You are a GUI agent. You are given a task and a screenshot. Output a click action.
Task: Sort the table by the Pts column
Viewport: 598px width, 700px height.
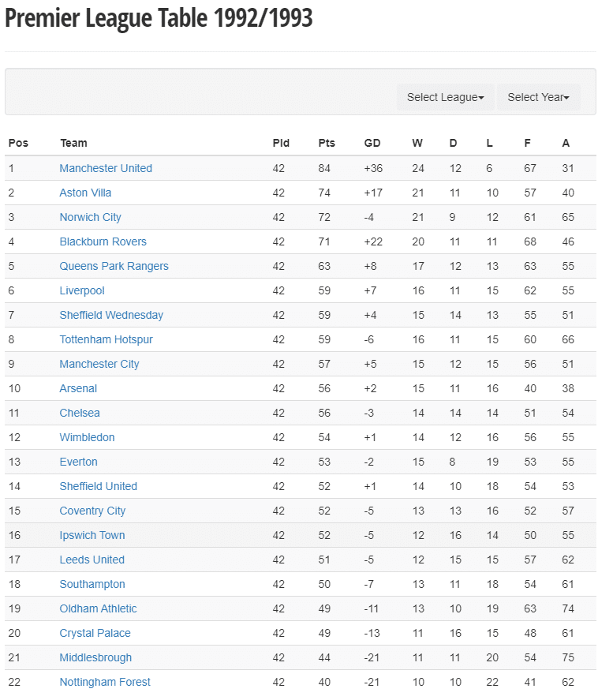(326, 143)
